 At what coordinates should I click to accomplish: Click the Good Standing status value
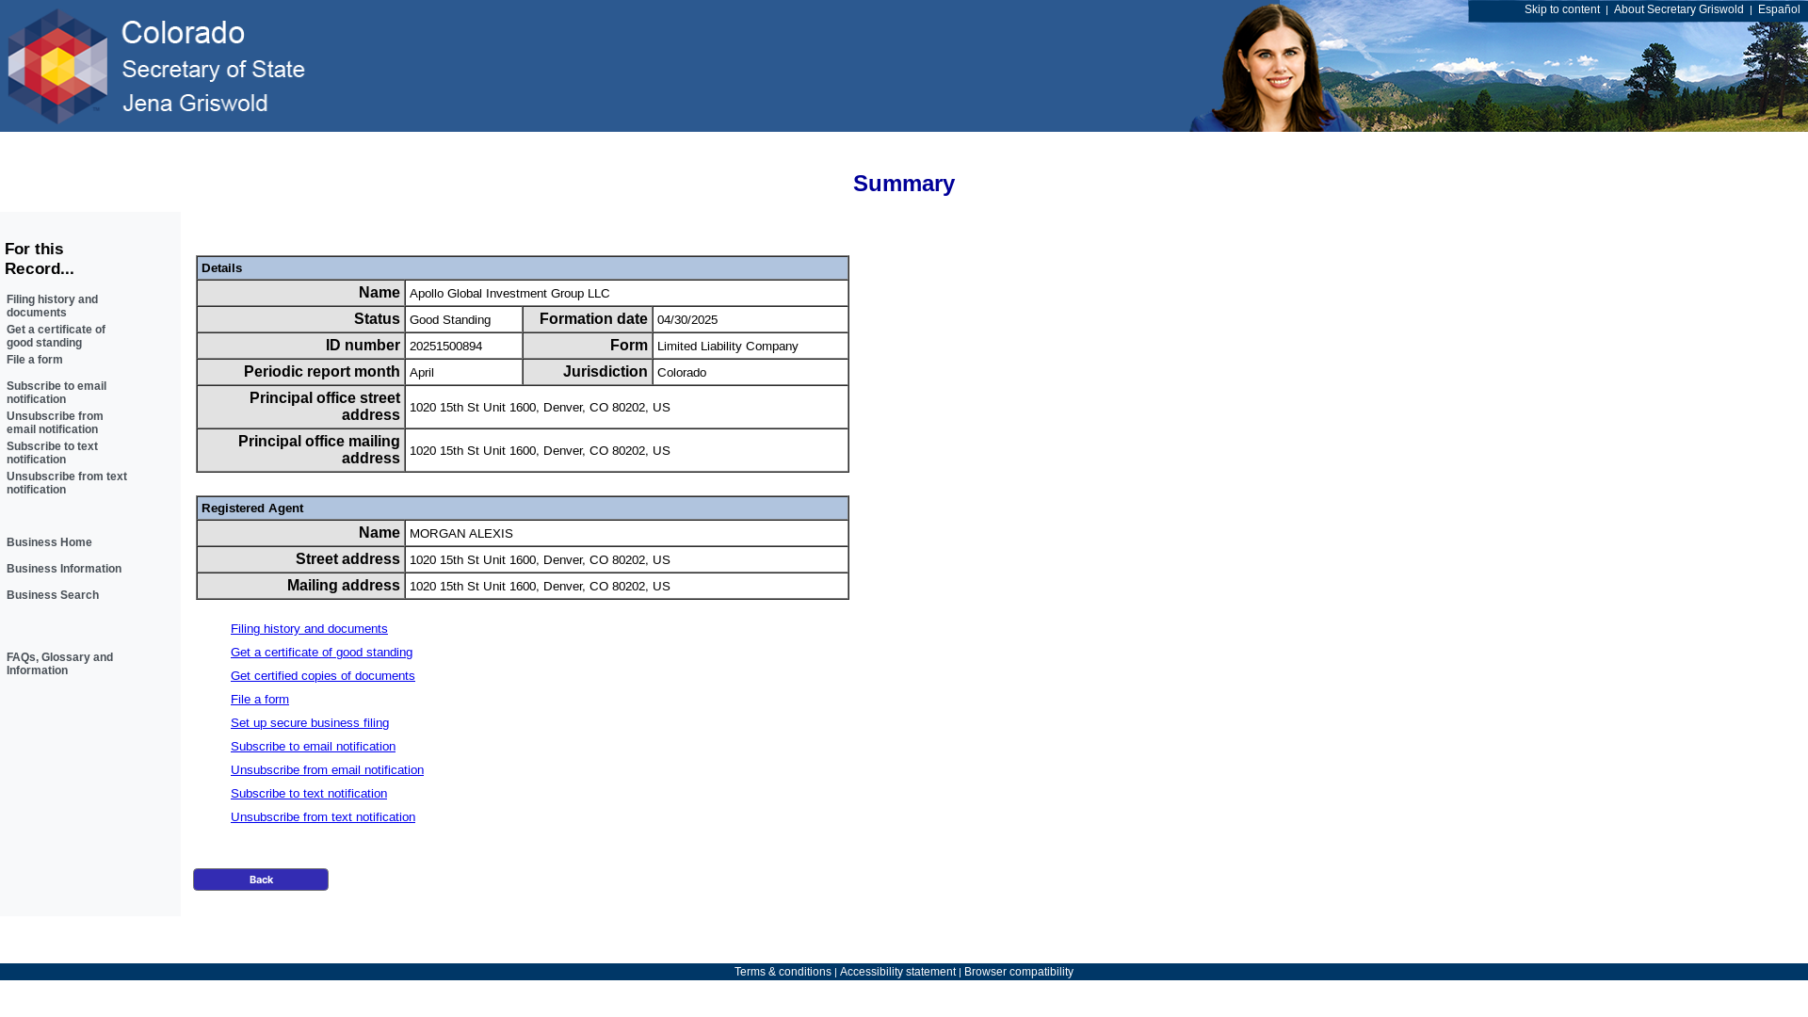[450, 320]
